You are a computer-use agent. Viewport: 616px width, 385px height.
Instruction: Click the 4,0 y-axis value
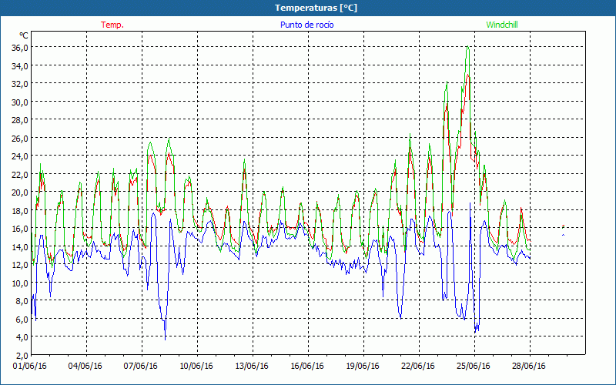tap(22, 337)
